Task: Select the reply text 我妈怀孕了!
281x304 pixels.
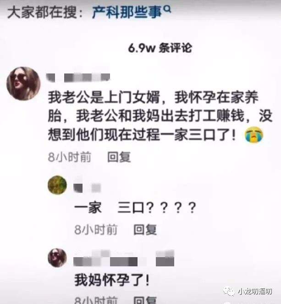Action: pyautogui.click(x=112, y=280)
